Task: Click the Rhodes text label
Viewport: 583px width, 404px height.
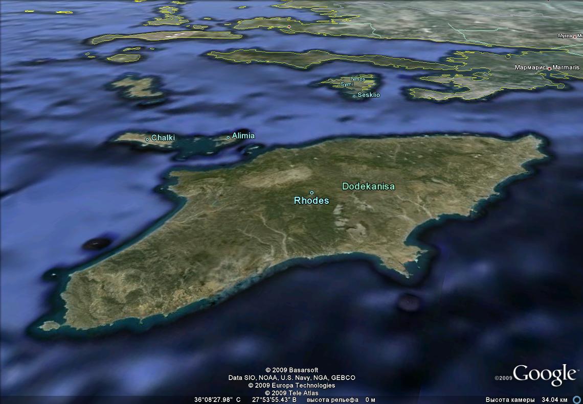Action: tap(311, 201)
